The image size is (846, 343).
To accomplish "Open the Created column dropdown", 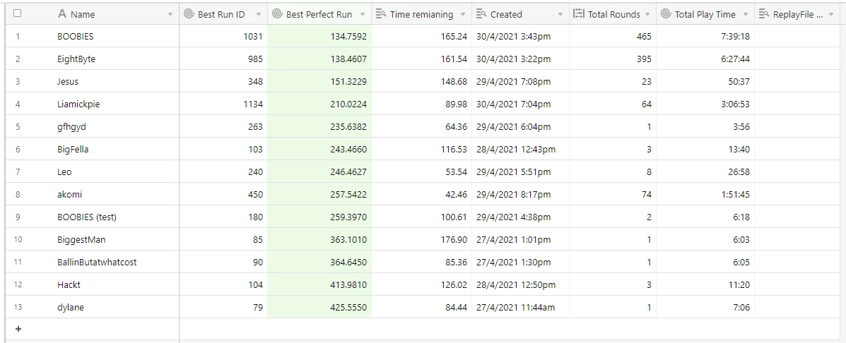I will [560, 15].
